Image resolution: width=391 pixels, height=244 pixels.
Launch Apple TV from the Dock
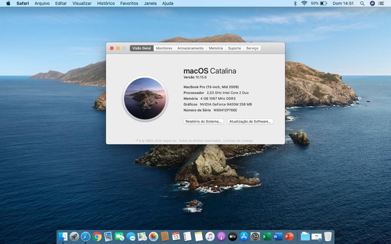pyautogui.click(x=232, y=236)
